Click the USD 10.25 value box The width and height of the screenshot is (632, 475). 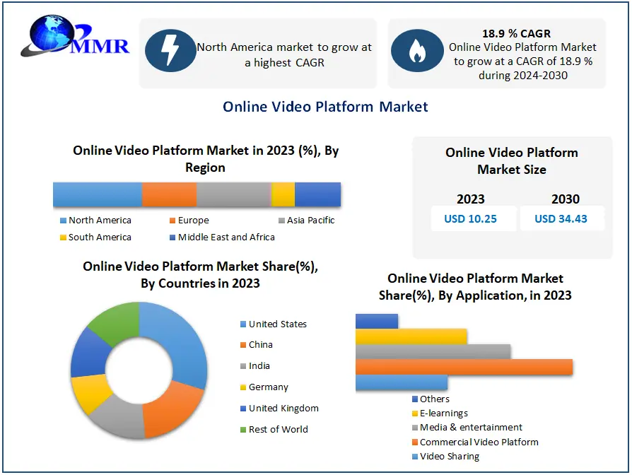[x=474, y=218]
